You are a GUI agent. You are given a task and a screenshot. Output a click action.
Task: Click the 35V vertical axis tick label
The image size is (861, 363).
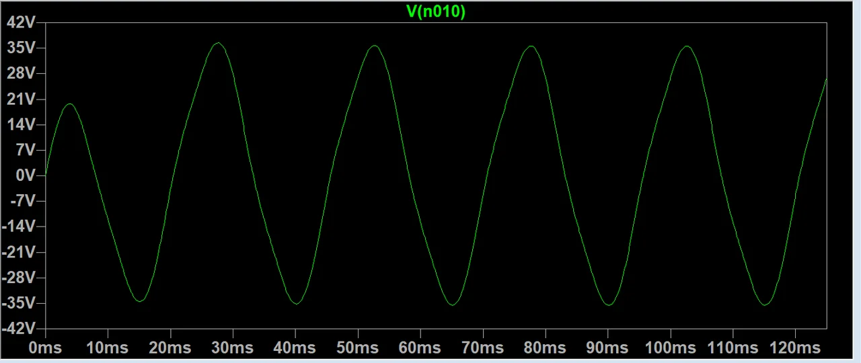(x=20, y=48)
